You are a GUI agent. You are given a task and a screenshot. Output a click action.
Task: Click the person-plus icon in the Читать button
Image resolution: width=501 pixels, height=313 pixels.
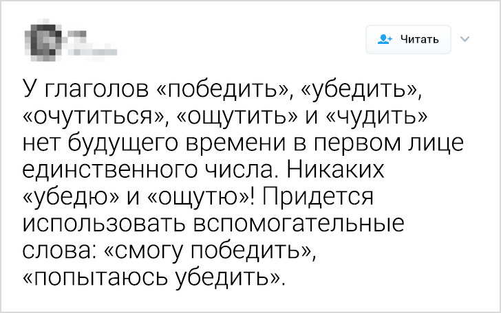[x=385, y=39]
